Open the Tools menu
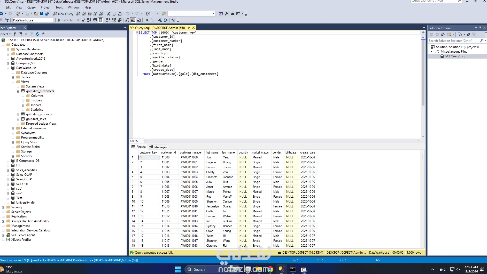 [x=59, y=7]
